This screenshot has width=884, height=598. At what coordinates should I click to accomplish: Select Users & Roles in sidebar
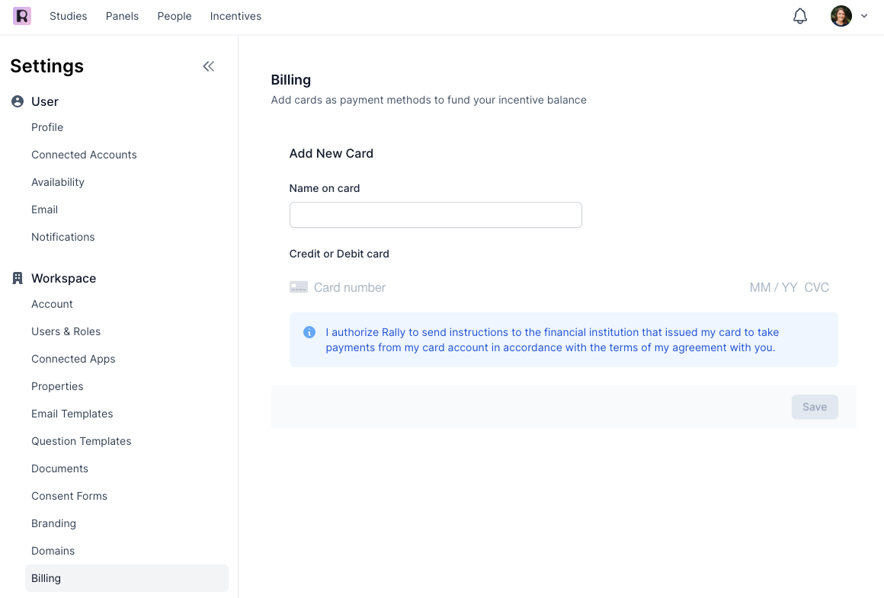66,331
